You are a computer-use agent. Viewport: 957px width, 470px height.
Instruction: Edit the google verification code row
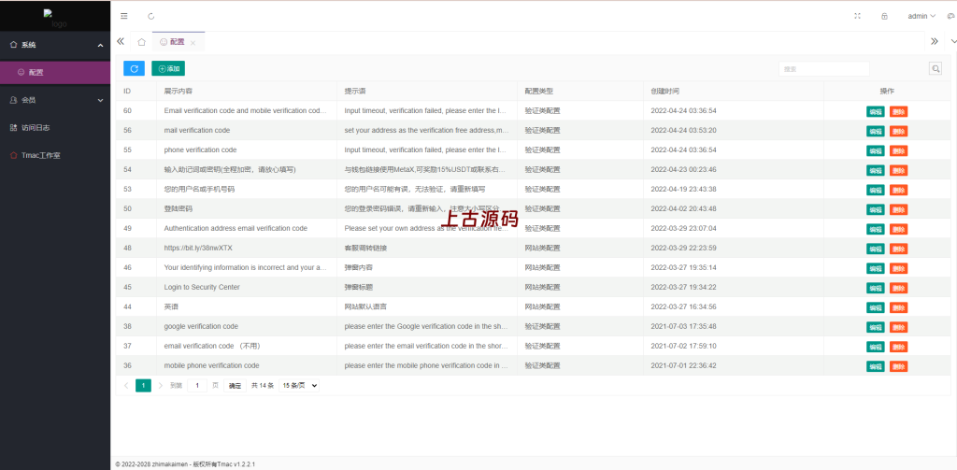point(875,327)
